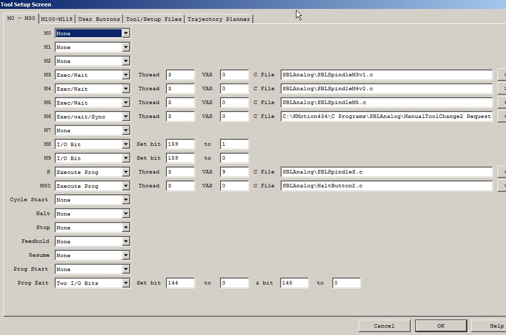Screen dimensions: 506x335
Task: Open the M8 I/O Bit dropdown
Action: coord(126,144)
